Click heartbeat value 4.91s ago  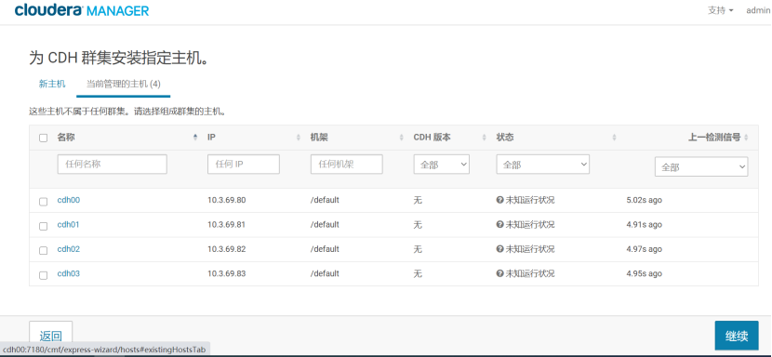point(644,225)
